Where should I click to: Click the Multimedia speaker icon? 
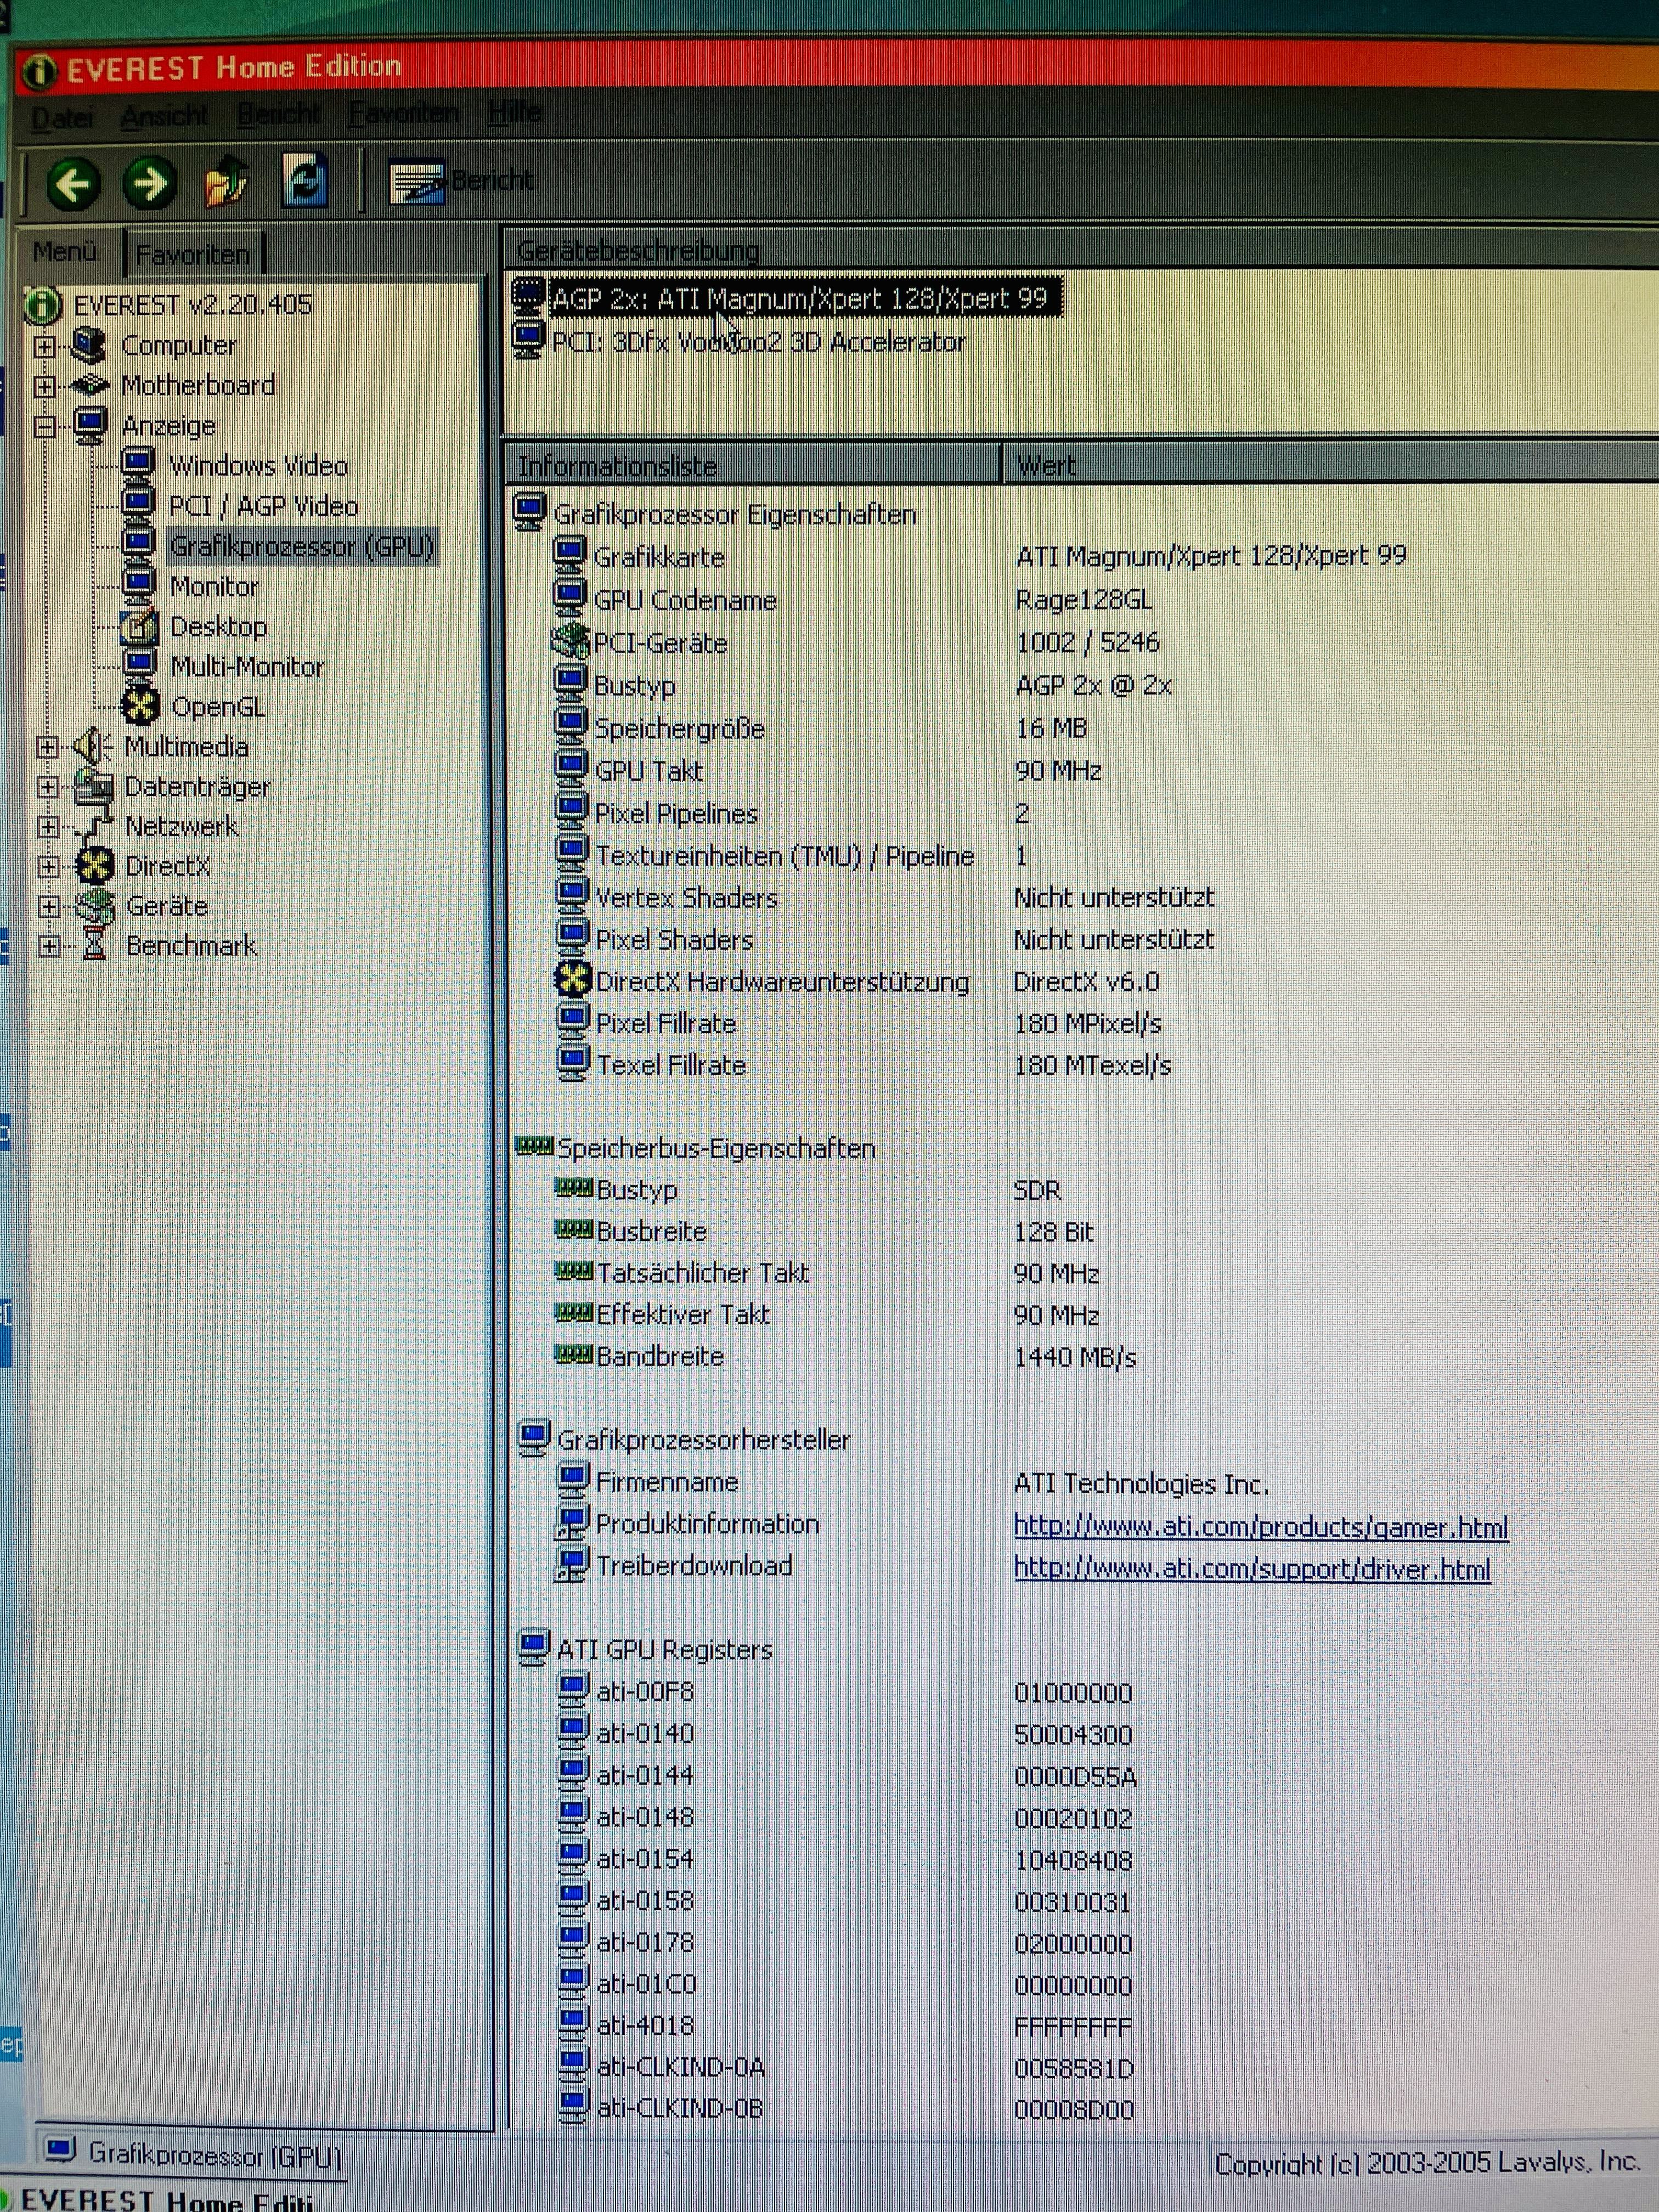pos(94,746)
